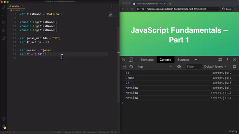The height and width of the screenshot is (134, 239).
Task: Switch to the Sources tab
Action: pyautogui.click(x=183, y=60)
